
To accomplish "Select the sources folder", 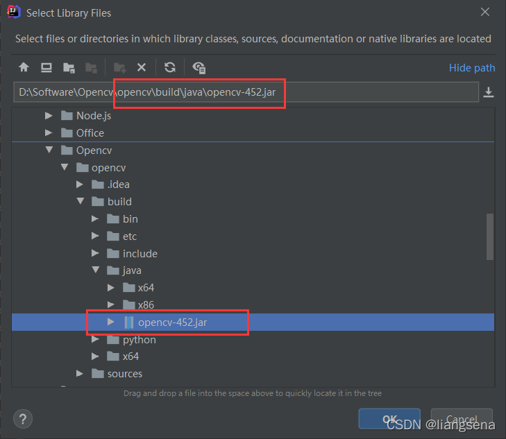I will click(x=124, y=374).
